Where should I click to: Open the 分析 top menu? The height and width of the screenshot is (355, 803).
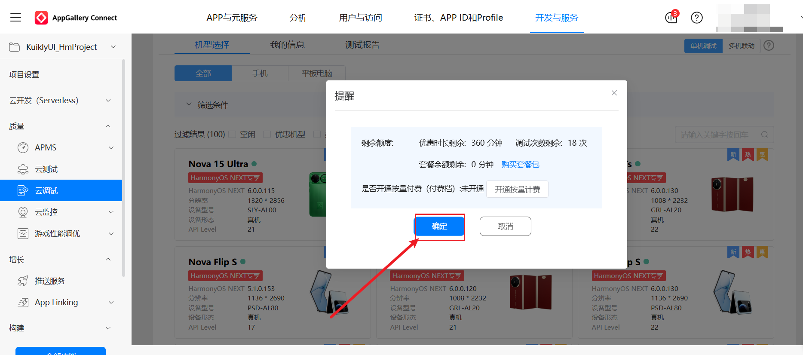pos(298,18)
